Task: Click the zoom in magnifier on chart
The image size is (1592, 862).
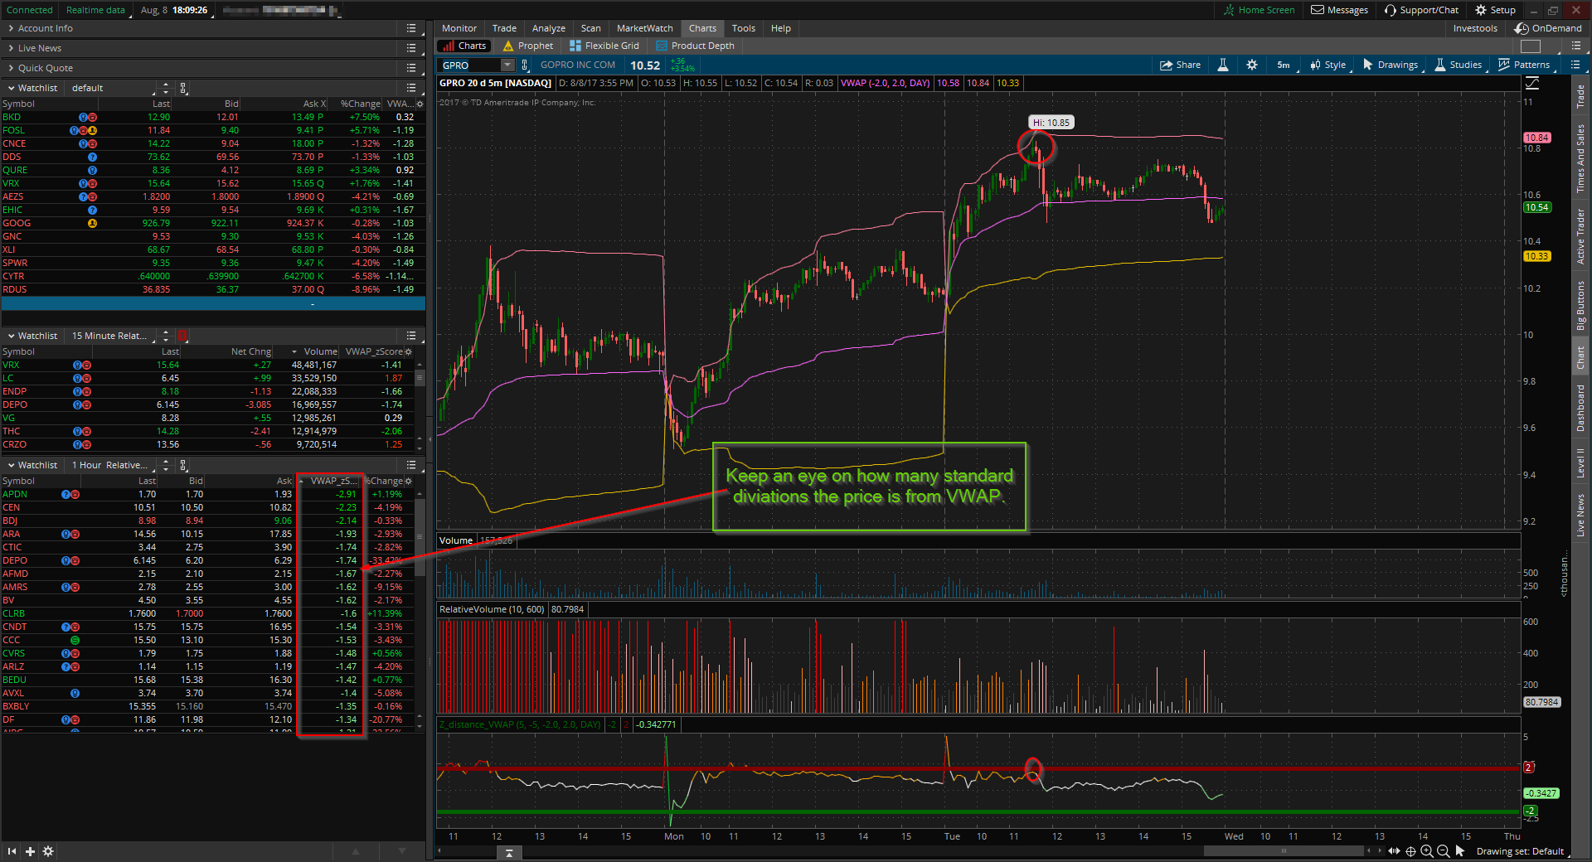Action: pyautogui.click(x=1427, y=851)
